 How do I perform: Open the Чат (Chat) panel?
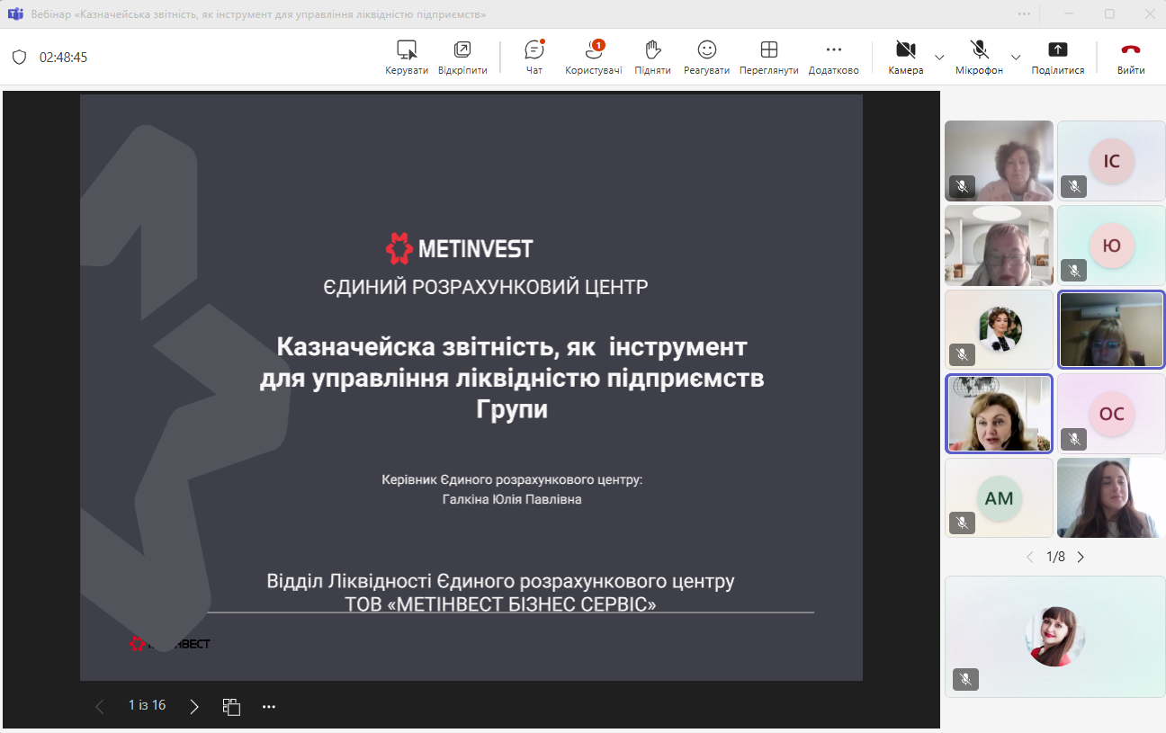(534, 57)
